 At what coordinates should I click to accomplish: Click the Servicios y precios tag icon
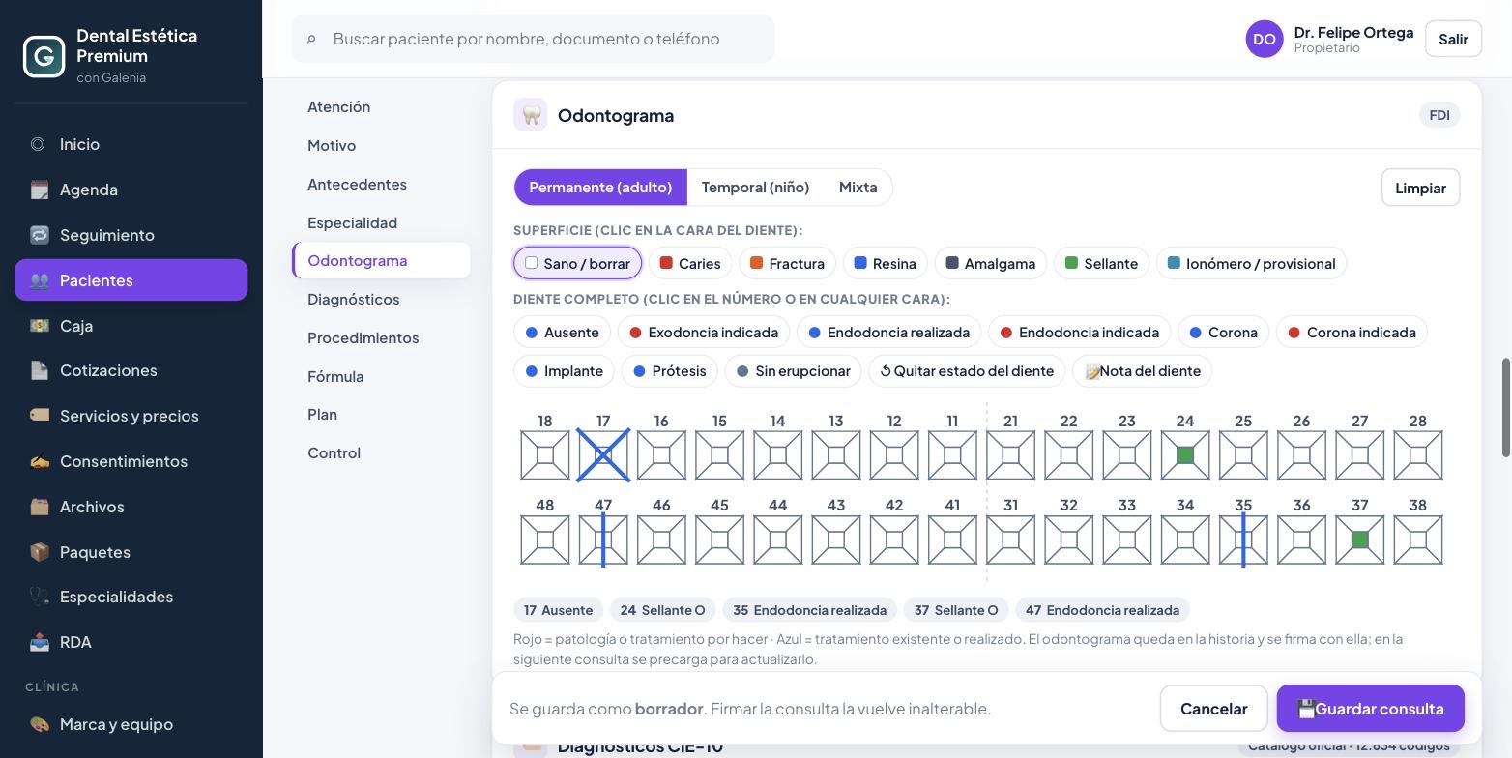point(39,416)
